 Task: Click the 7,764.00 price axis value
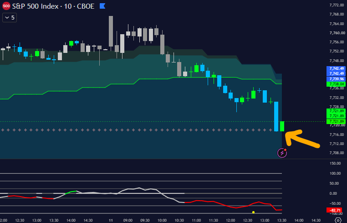coord(337,24)
